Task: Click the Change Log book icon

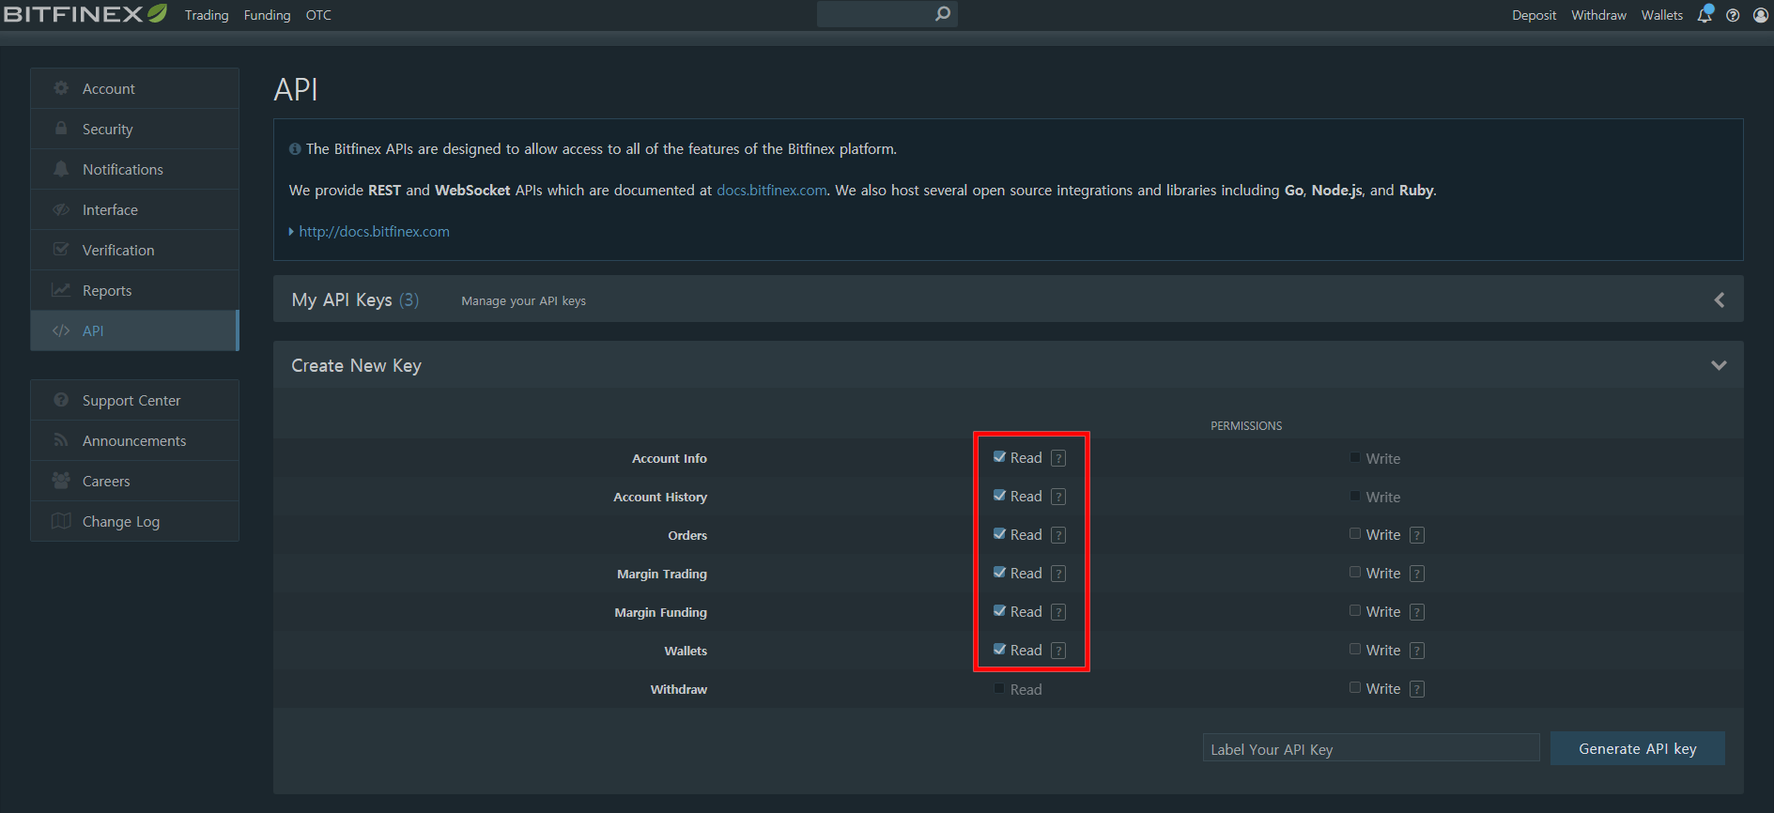Action: point(61,521)
